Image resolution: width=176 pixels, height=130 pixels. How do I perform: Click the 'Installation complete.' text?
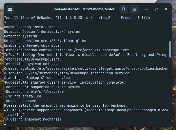(x=102, y=82)
